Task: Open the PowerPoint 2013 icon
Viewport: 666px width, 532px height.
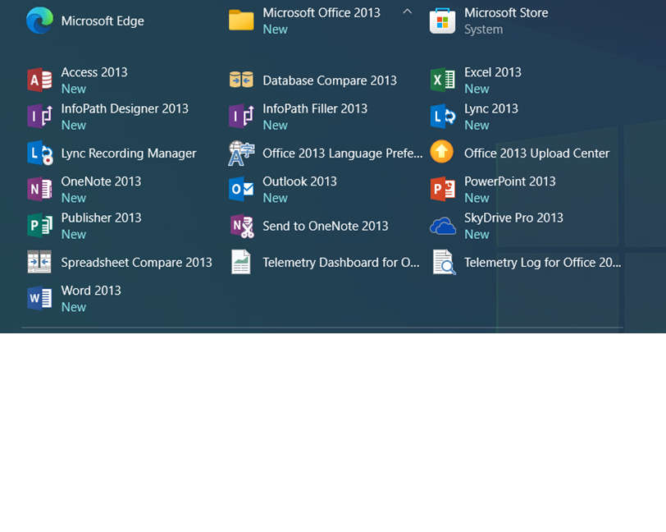Action: [443, 190]
